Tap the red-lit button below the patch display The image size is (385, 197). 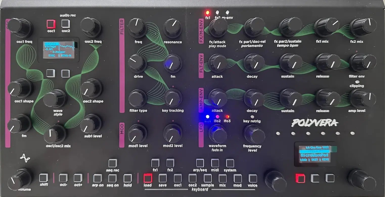pyautogui.click(x=300, y=178)
